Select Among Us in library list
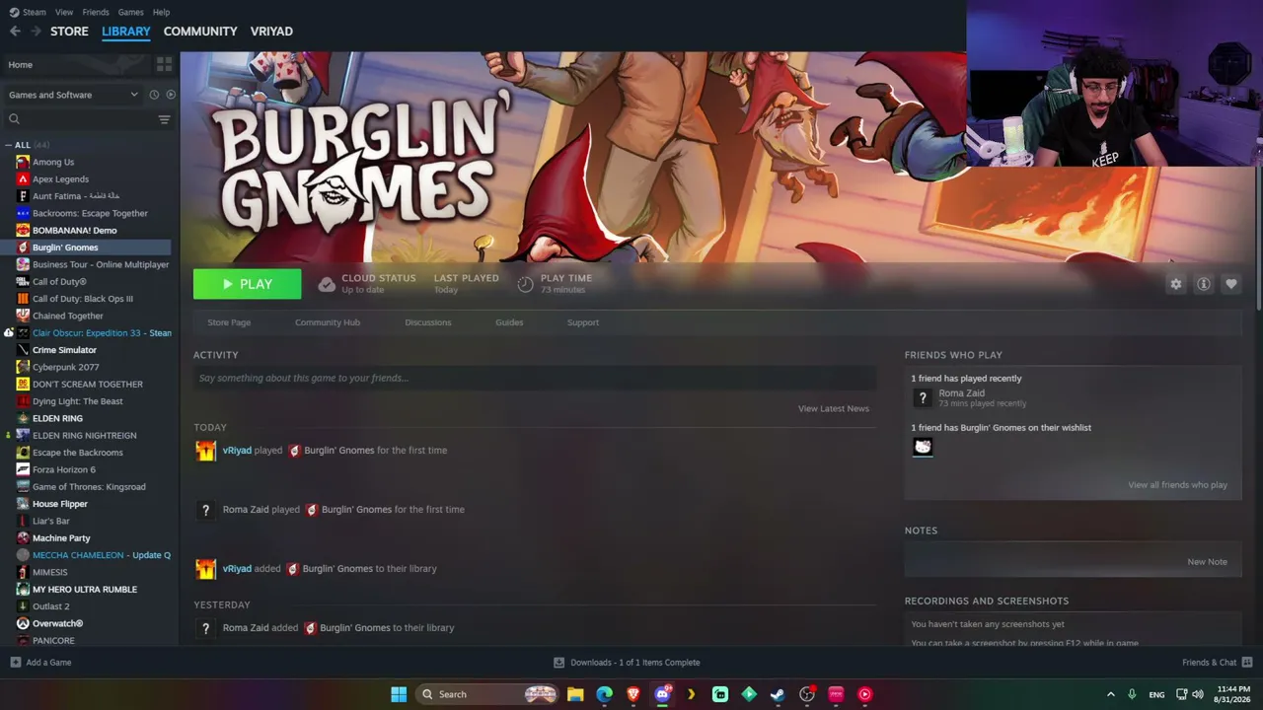This screenshot has width=1263, height=710. (x=53, y=162)
